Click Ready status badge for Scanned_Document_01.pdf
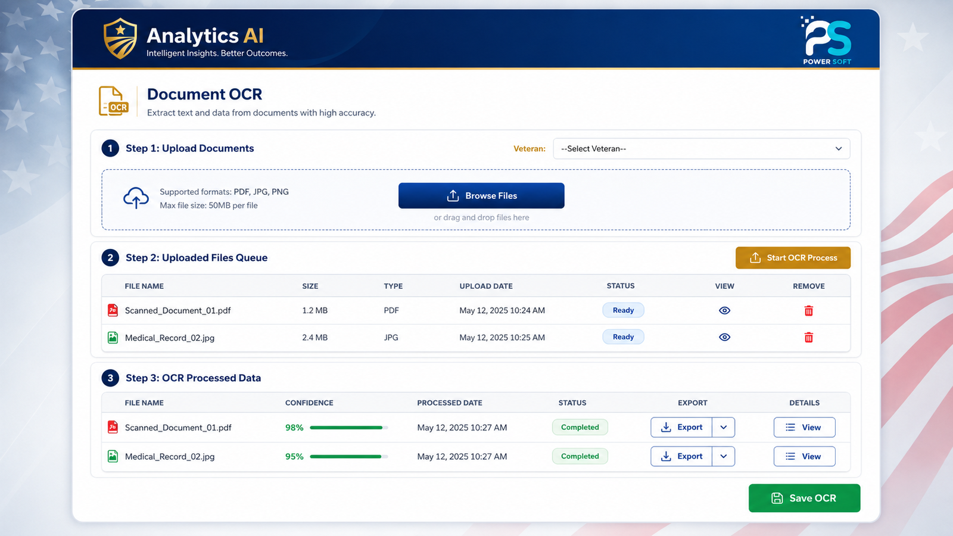Viewport: 953px width, 536px height. pos(623,310)
